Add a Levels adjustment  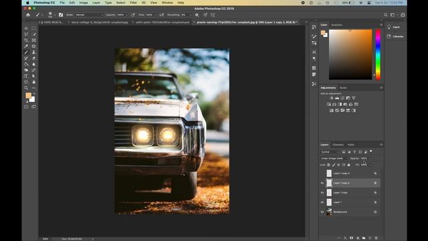[337, 98]
